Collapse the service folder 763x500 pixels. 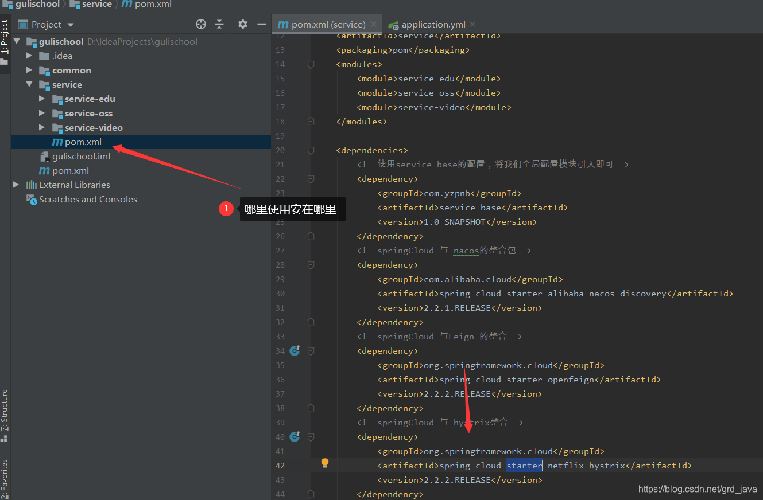[x=29, y=84]
